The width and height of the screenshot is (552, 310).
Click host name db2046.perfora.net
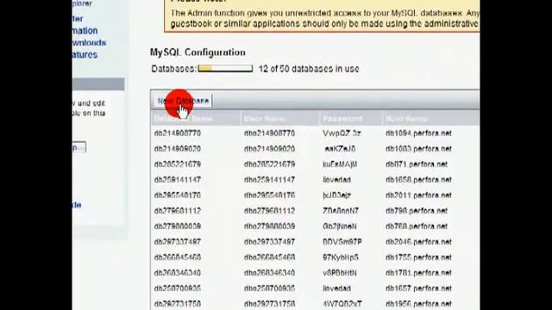418,242
